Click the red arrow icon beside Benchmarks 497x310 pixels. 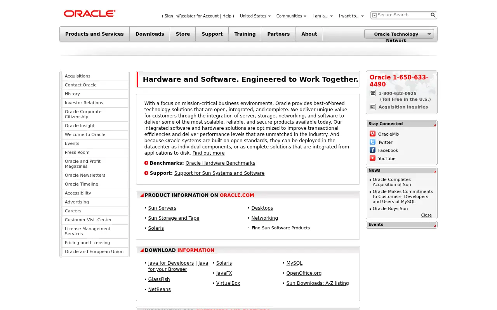click(146, 163)
